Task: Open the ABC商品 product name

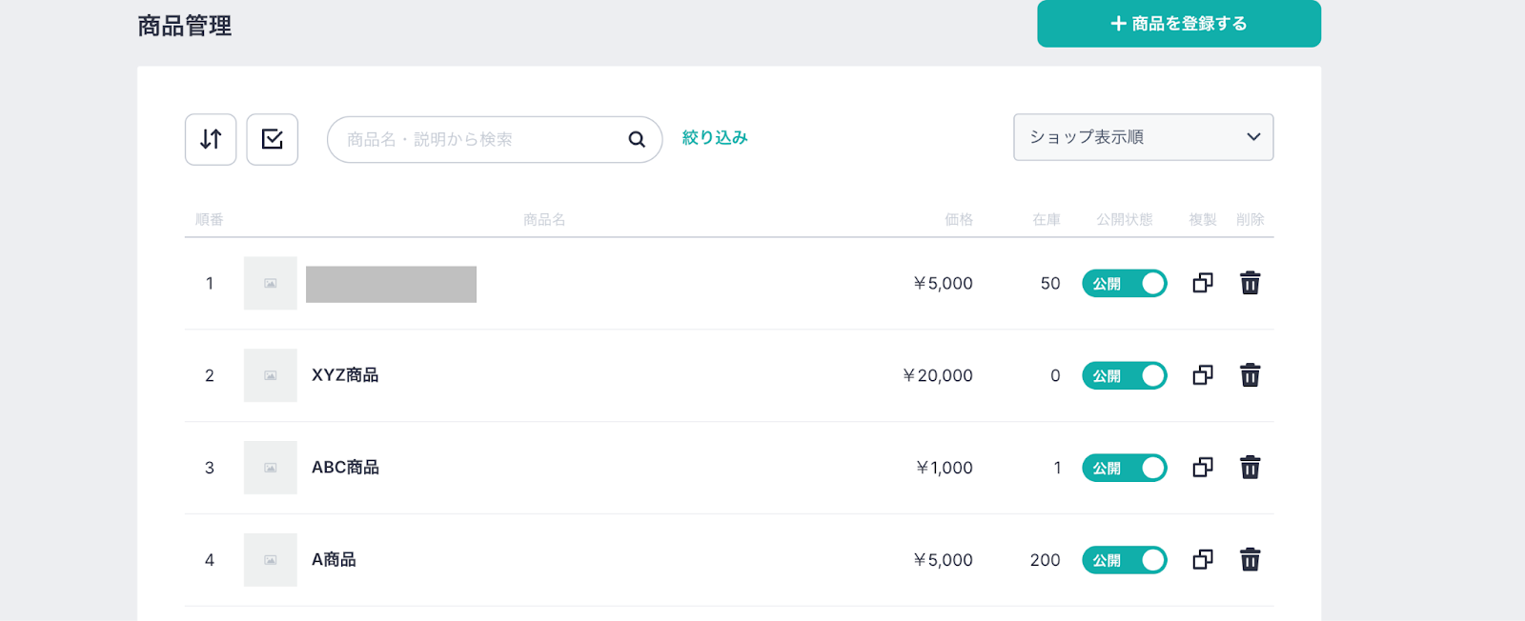Action: pyautogui.click(x=345, y=468)
